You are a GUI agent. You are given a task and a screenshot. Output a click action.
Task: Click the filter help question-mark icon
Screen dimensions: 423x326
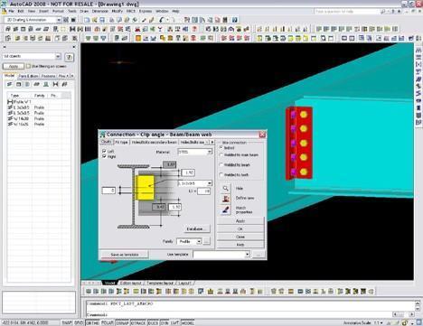click(x=70, y=57)
